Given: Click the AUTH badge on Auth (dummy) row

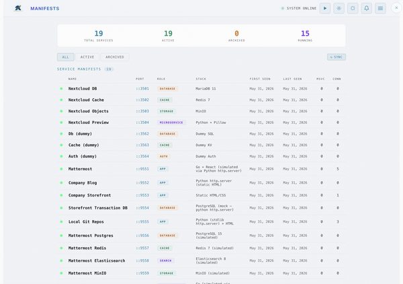Looking at the screenshot, I should [x=164, y=156].
